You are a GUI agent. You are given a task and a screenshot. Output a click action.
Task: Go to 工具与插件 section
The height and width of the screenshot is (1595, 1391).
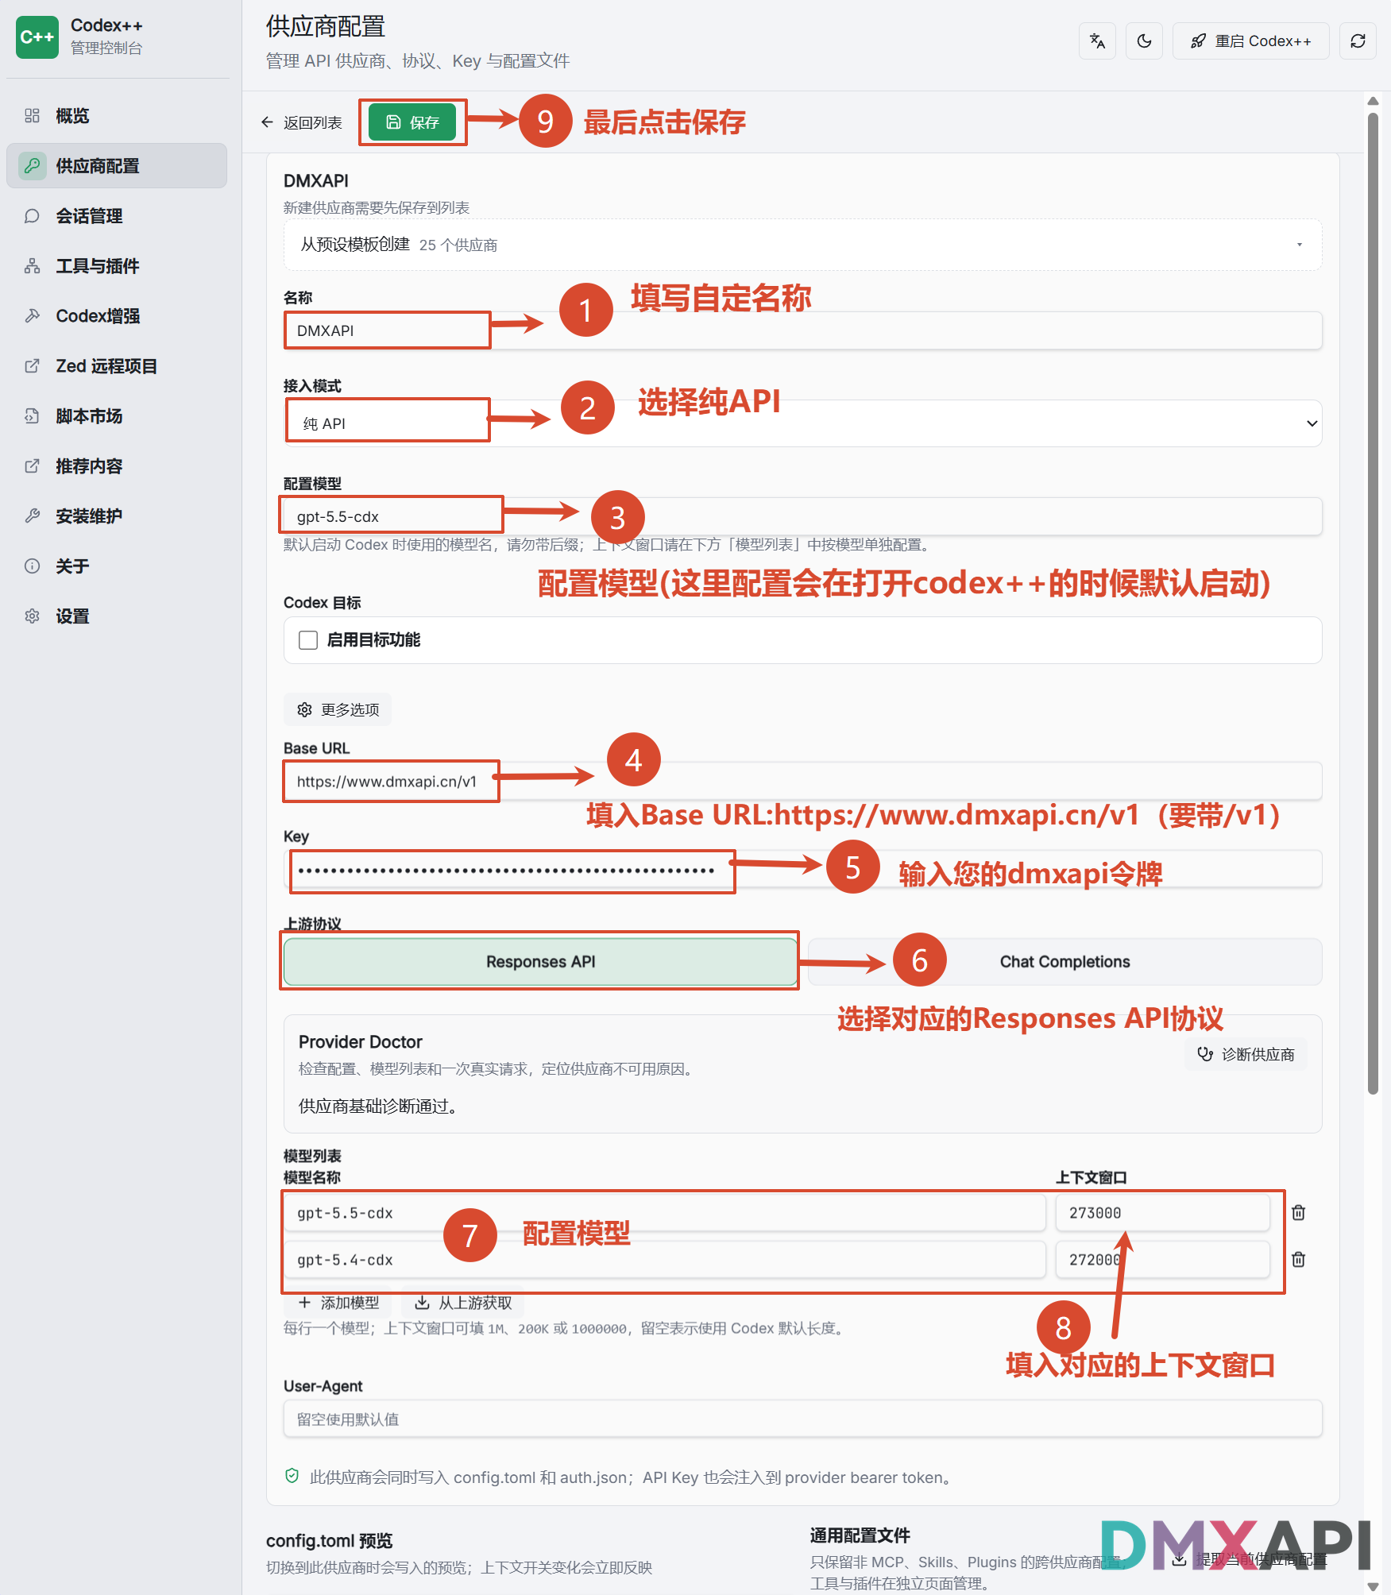coord(117,266)
